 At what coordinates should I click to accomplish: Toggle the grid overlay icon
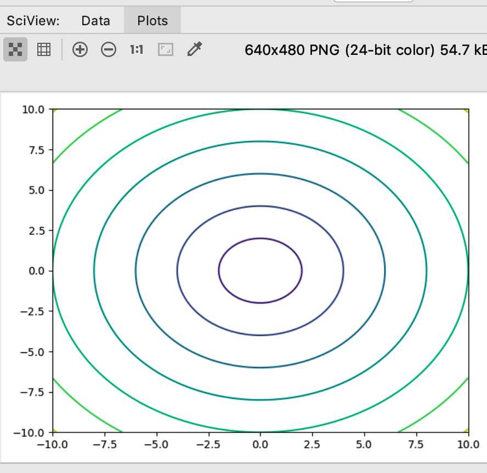click(44, 49)
